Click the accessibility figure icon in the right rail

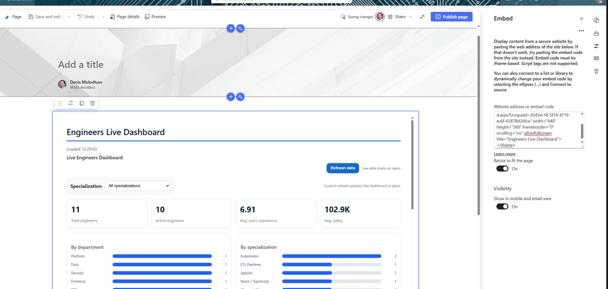[596, 71]
